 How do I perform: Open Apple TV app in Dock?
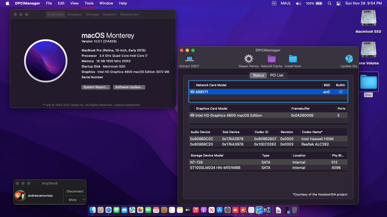(188, 210)
